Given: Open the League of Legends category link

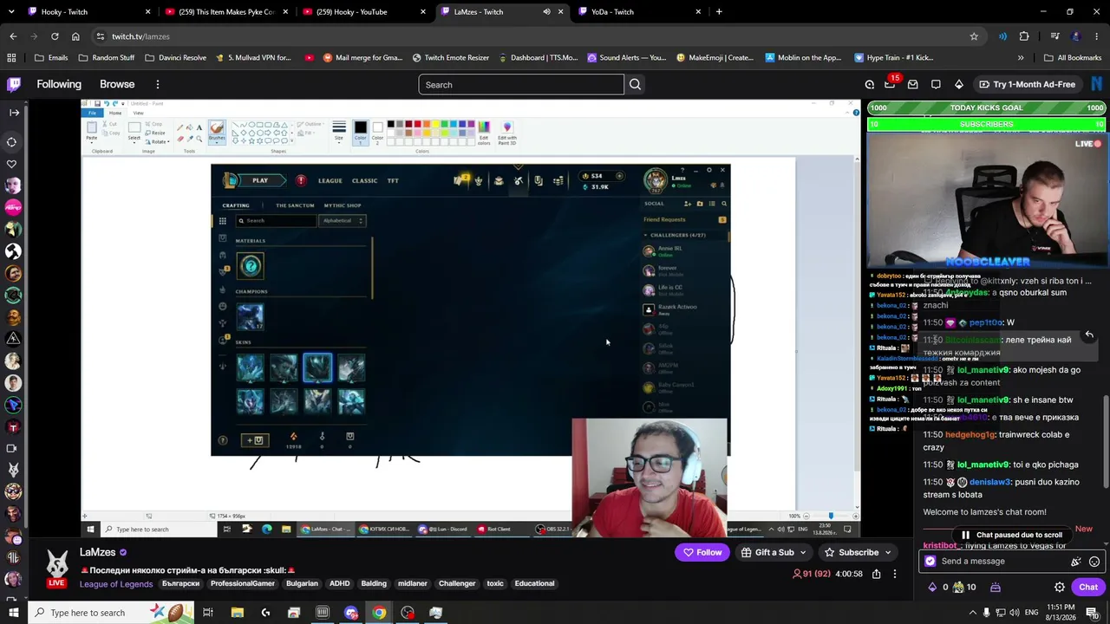Looking at the screenshot, I should [116, 584].
